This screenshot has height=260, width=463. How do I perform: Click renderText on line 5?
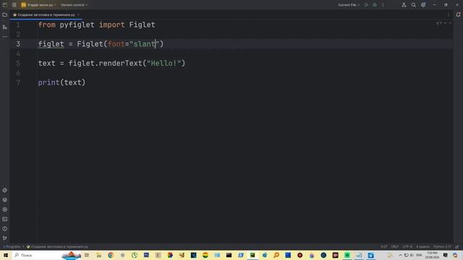click(121, 63)
